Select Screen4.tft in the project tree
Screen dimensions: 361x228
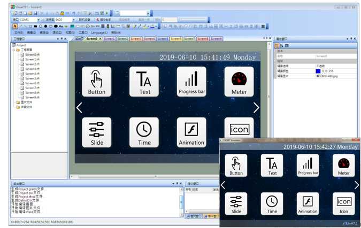[x=32, y=74]
